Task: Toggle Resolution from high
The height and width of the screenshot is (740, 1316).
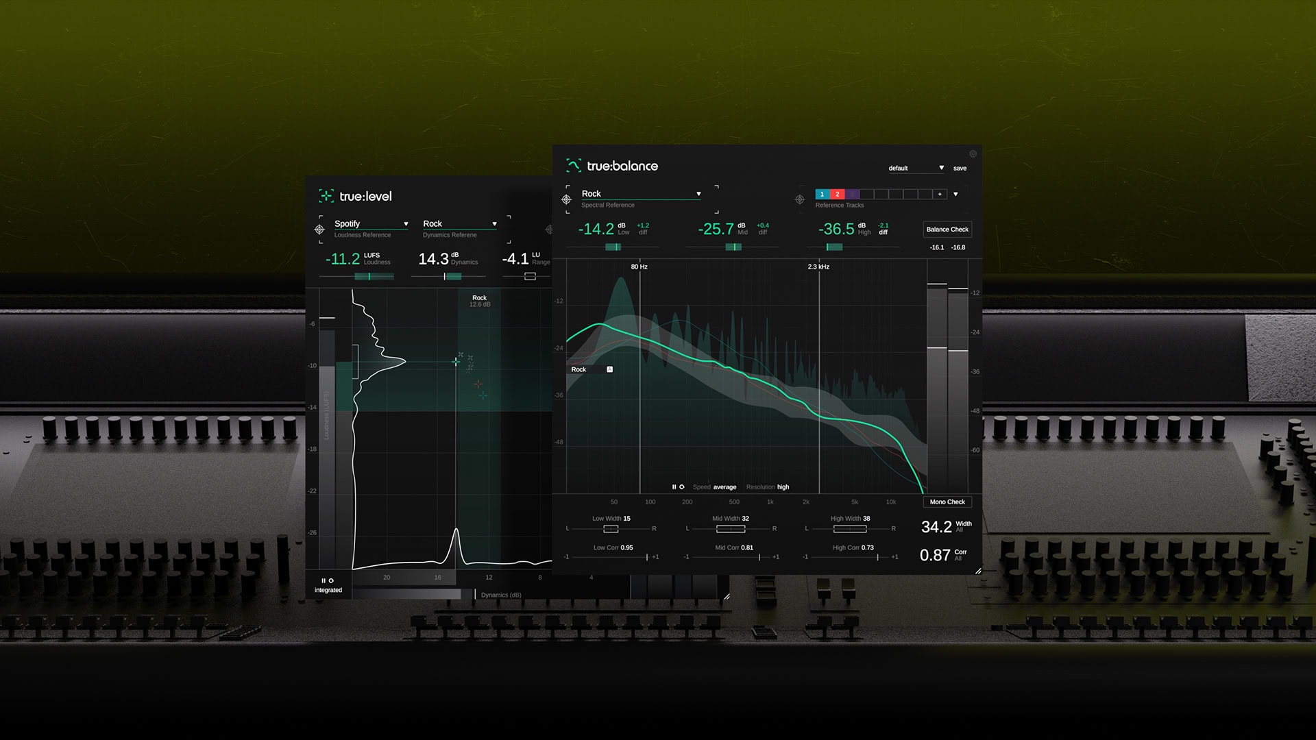Action: click(x=783, y=486)
